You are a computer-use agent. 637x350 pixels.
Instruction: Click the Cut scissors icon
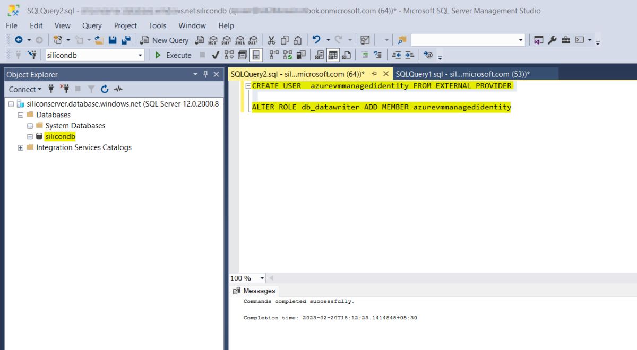(x=271, y=40)
